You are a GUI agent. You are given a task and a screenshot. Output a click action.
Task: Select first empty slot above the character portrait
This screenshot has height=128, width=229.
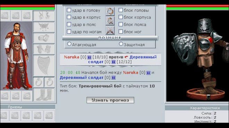click(5, 16)
